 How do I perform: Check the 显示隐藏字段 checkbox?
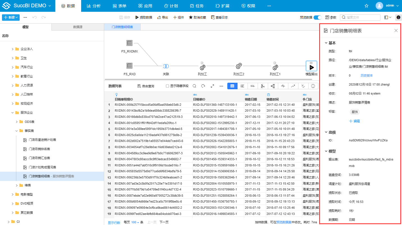tap(167, 86)
